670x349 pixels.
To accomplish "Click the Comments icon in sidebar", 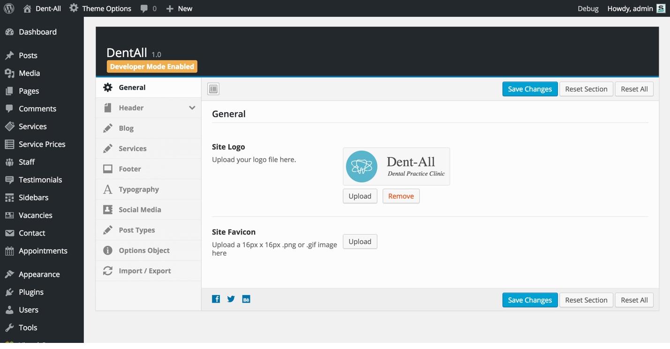I will point(9,109).
